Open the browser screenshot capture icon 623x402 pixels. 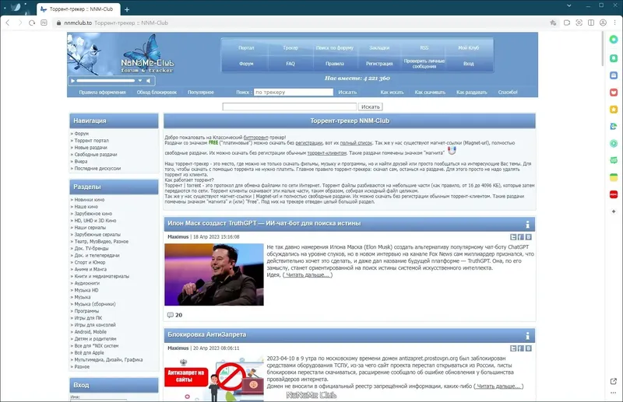pyautogui.click(x=579, y=23)
